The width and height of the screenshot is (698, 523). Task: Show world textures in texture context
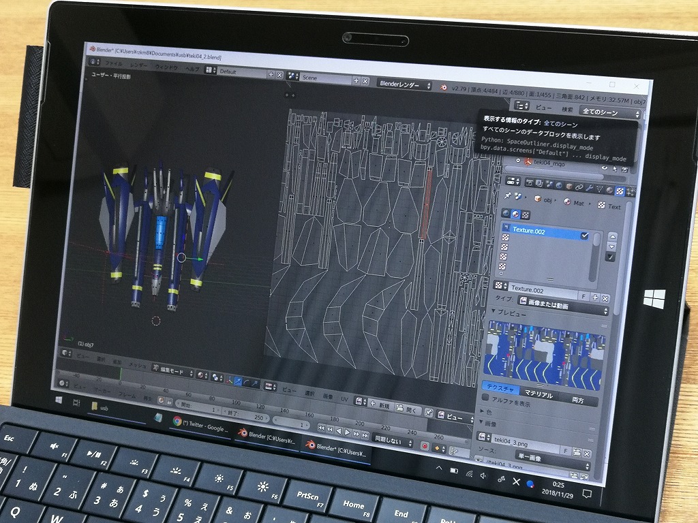[x=506, y=213]
